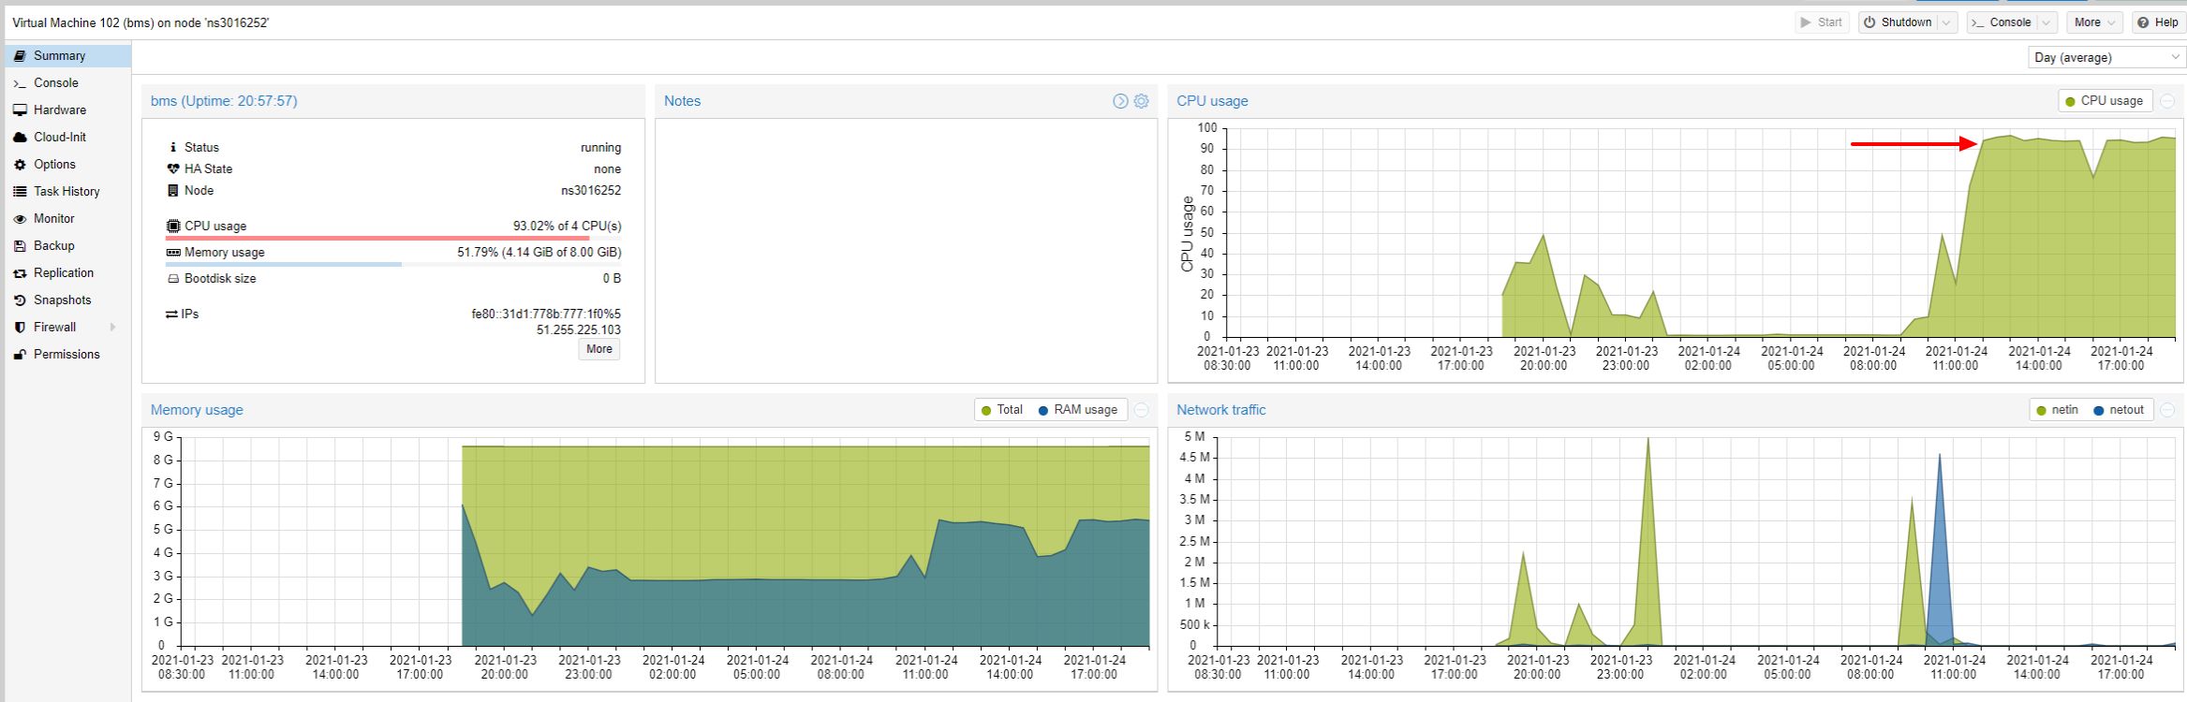The width and height of the screenshot is (2187, 702).
Task: Open the Day (average) timeframe dropdown
Action: (x=2105, y=57)
